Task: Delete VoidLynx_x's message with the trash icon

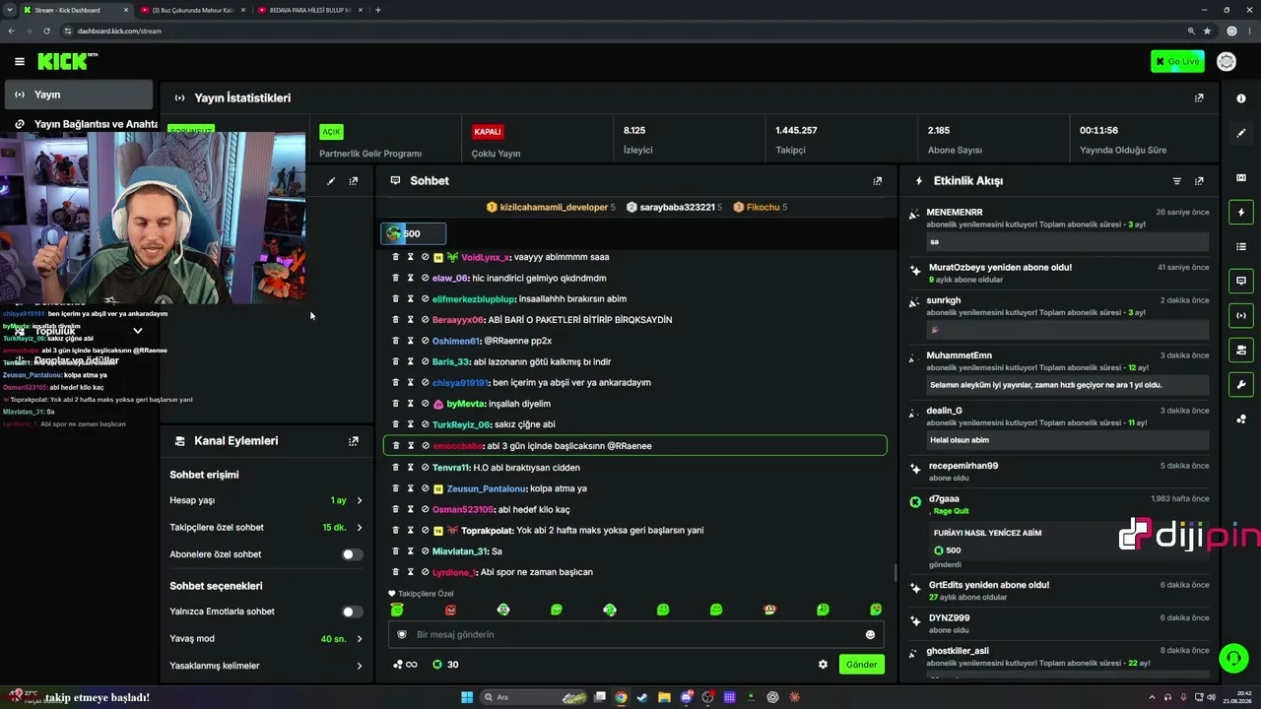Action: tap(396, 257)
